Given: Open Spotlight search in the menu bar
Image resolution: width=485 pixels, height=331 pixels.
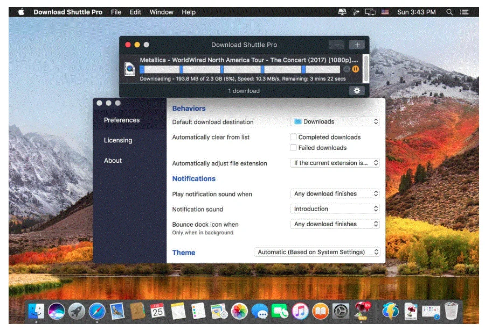Looking at the screenshot, I should coord(449,12).
